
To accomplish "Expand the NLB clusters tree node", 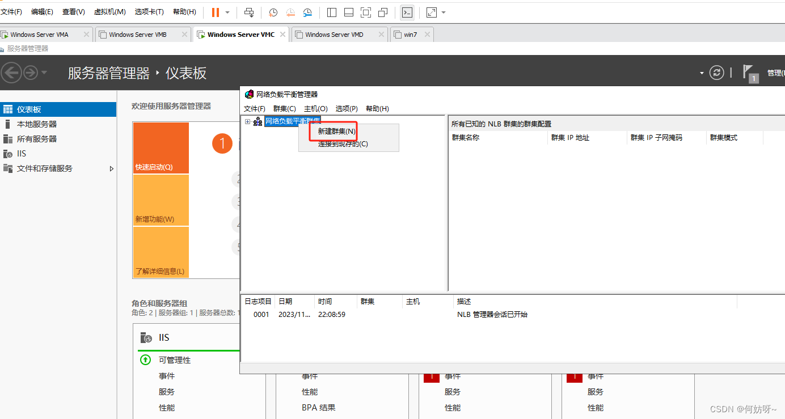I will [x=247, y=121].
